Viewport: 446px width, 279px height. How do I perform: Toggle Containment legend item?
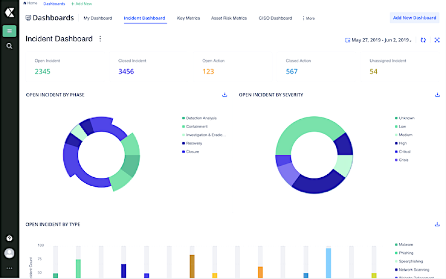pyautogui.click(x=195, y=127)
